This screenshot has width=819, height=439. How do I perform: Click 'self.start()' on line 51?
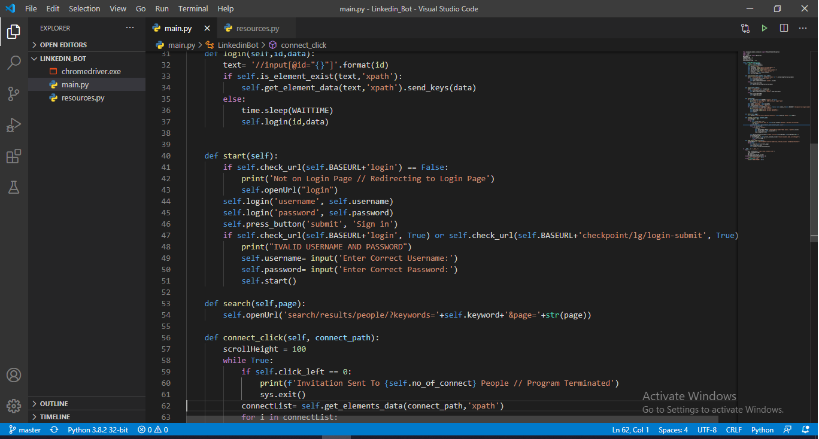point(269,281)
